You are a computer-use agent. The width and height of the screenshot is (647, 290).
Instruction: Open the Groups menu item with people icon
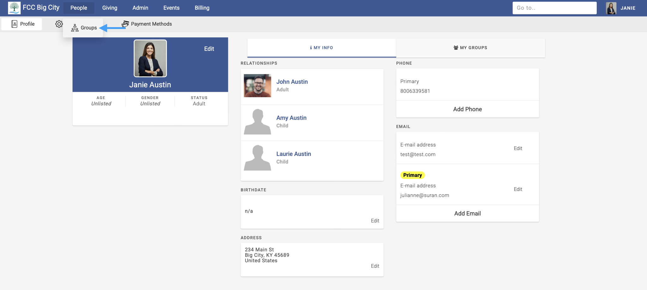(84, 28)
